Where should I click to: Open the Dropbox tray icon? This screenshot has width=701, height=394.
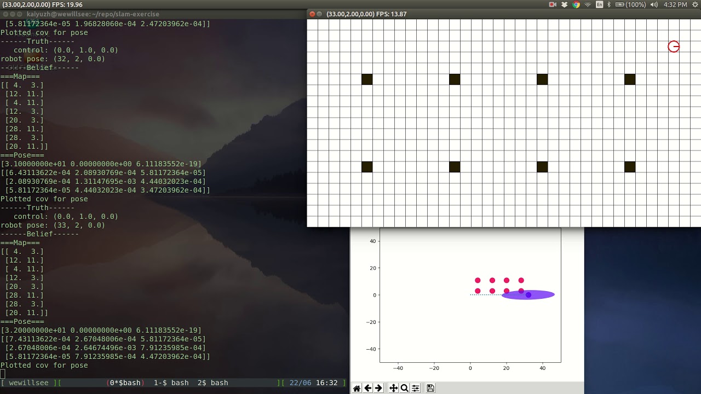pos(564,4)
